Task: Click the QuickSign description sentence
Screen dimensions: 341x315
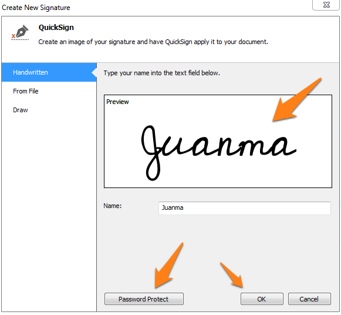Action: coord(153,42)
